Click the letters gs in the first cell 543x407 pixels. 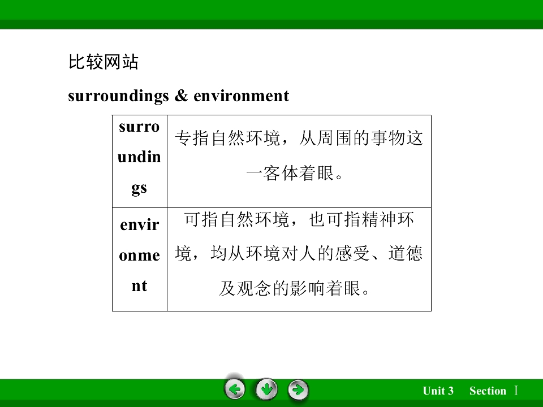click(x=139, y=188)
